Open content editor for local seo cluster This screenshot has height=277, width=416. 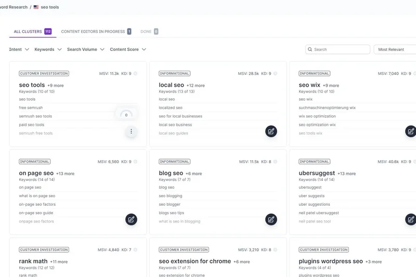pos(271,131)
